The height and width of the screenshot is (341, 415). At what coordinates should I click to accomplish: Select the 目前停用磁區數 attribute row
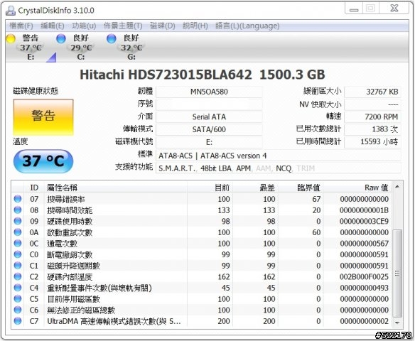coord(202,298)
